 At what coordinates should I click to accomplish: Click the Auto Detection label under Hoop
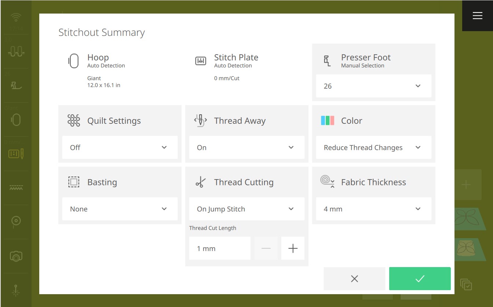pyautogui.click(x=106, y=66)
